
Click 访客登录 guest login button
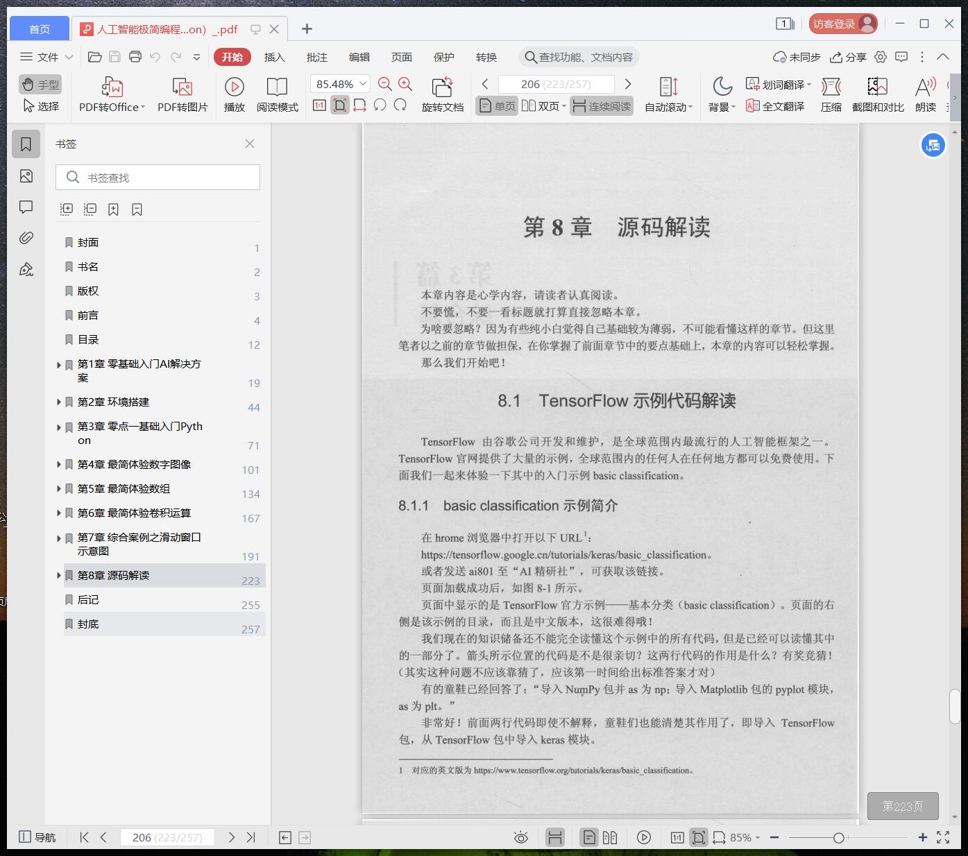tap(843, 24)
